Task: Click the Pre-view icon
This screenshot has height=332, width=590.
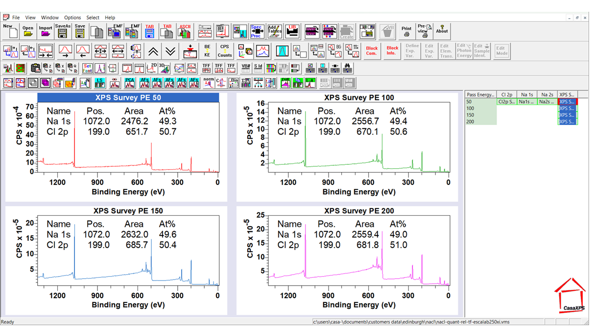Action: [424, 30]
